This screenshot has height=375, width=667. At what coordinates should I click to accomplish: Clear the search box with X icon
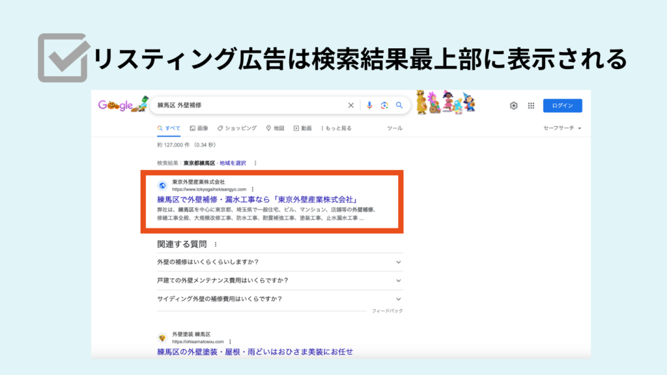click(x=351, y=105)
